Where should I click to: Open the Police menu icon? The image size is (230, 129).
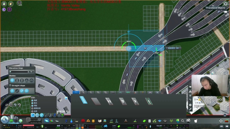pos(93,121)
